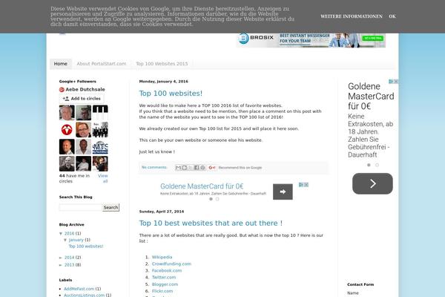Expand the 2014 archive year

[61, 258]
